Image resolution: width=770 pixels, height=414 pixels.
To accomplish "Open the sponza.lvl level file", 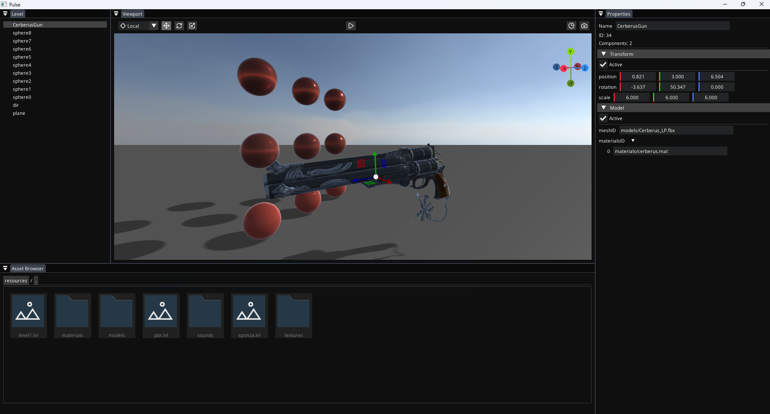I will pos(249,312).
